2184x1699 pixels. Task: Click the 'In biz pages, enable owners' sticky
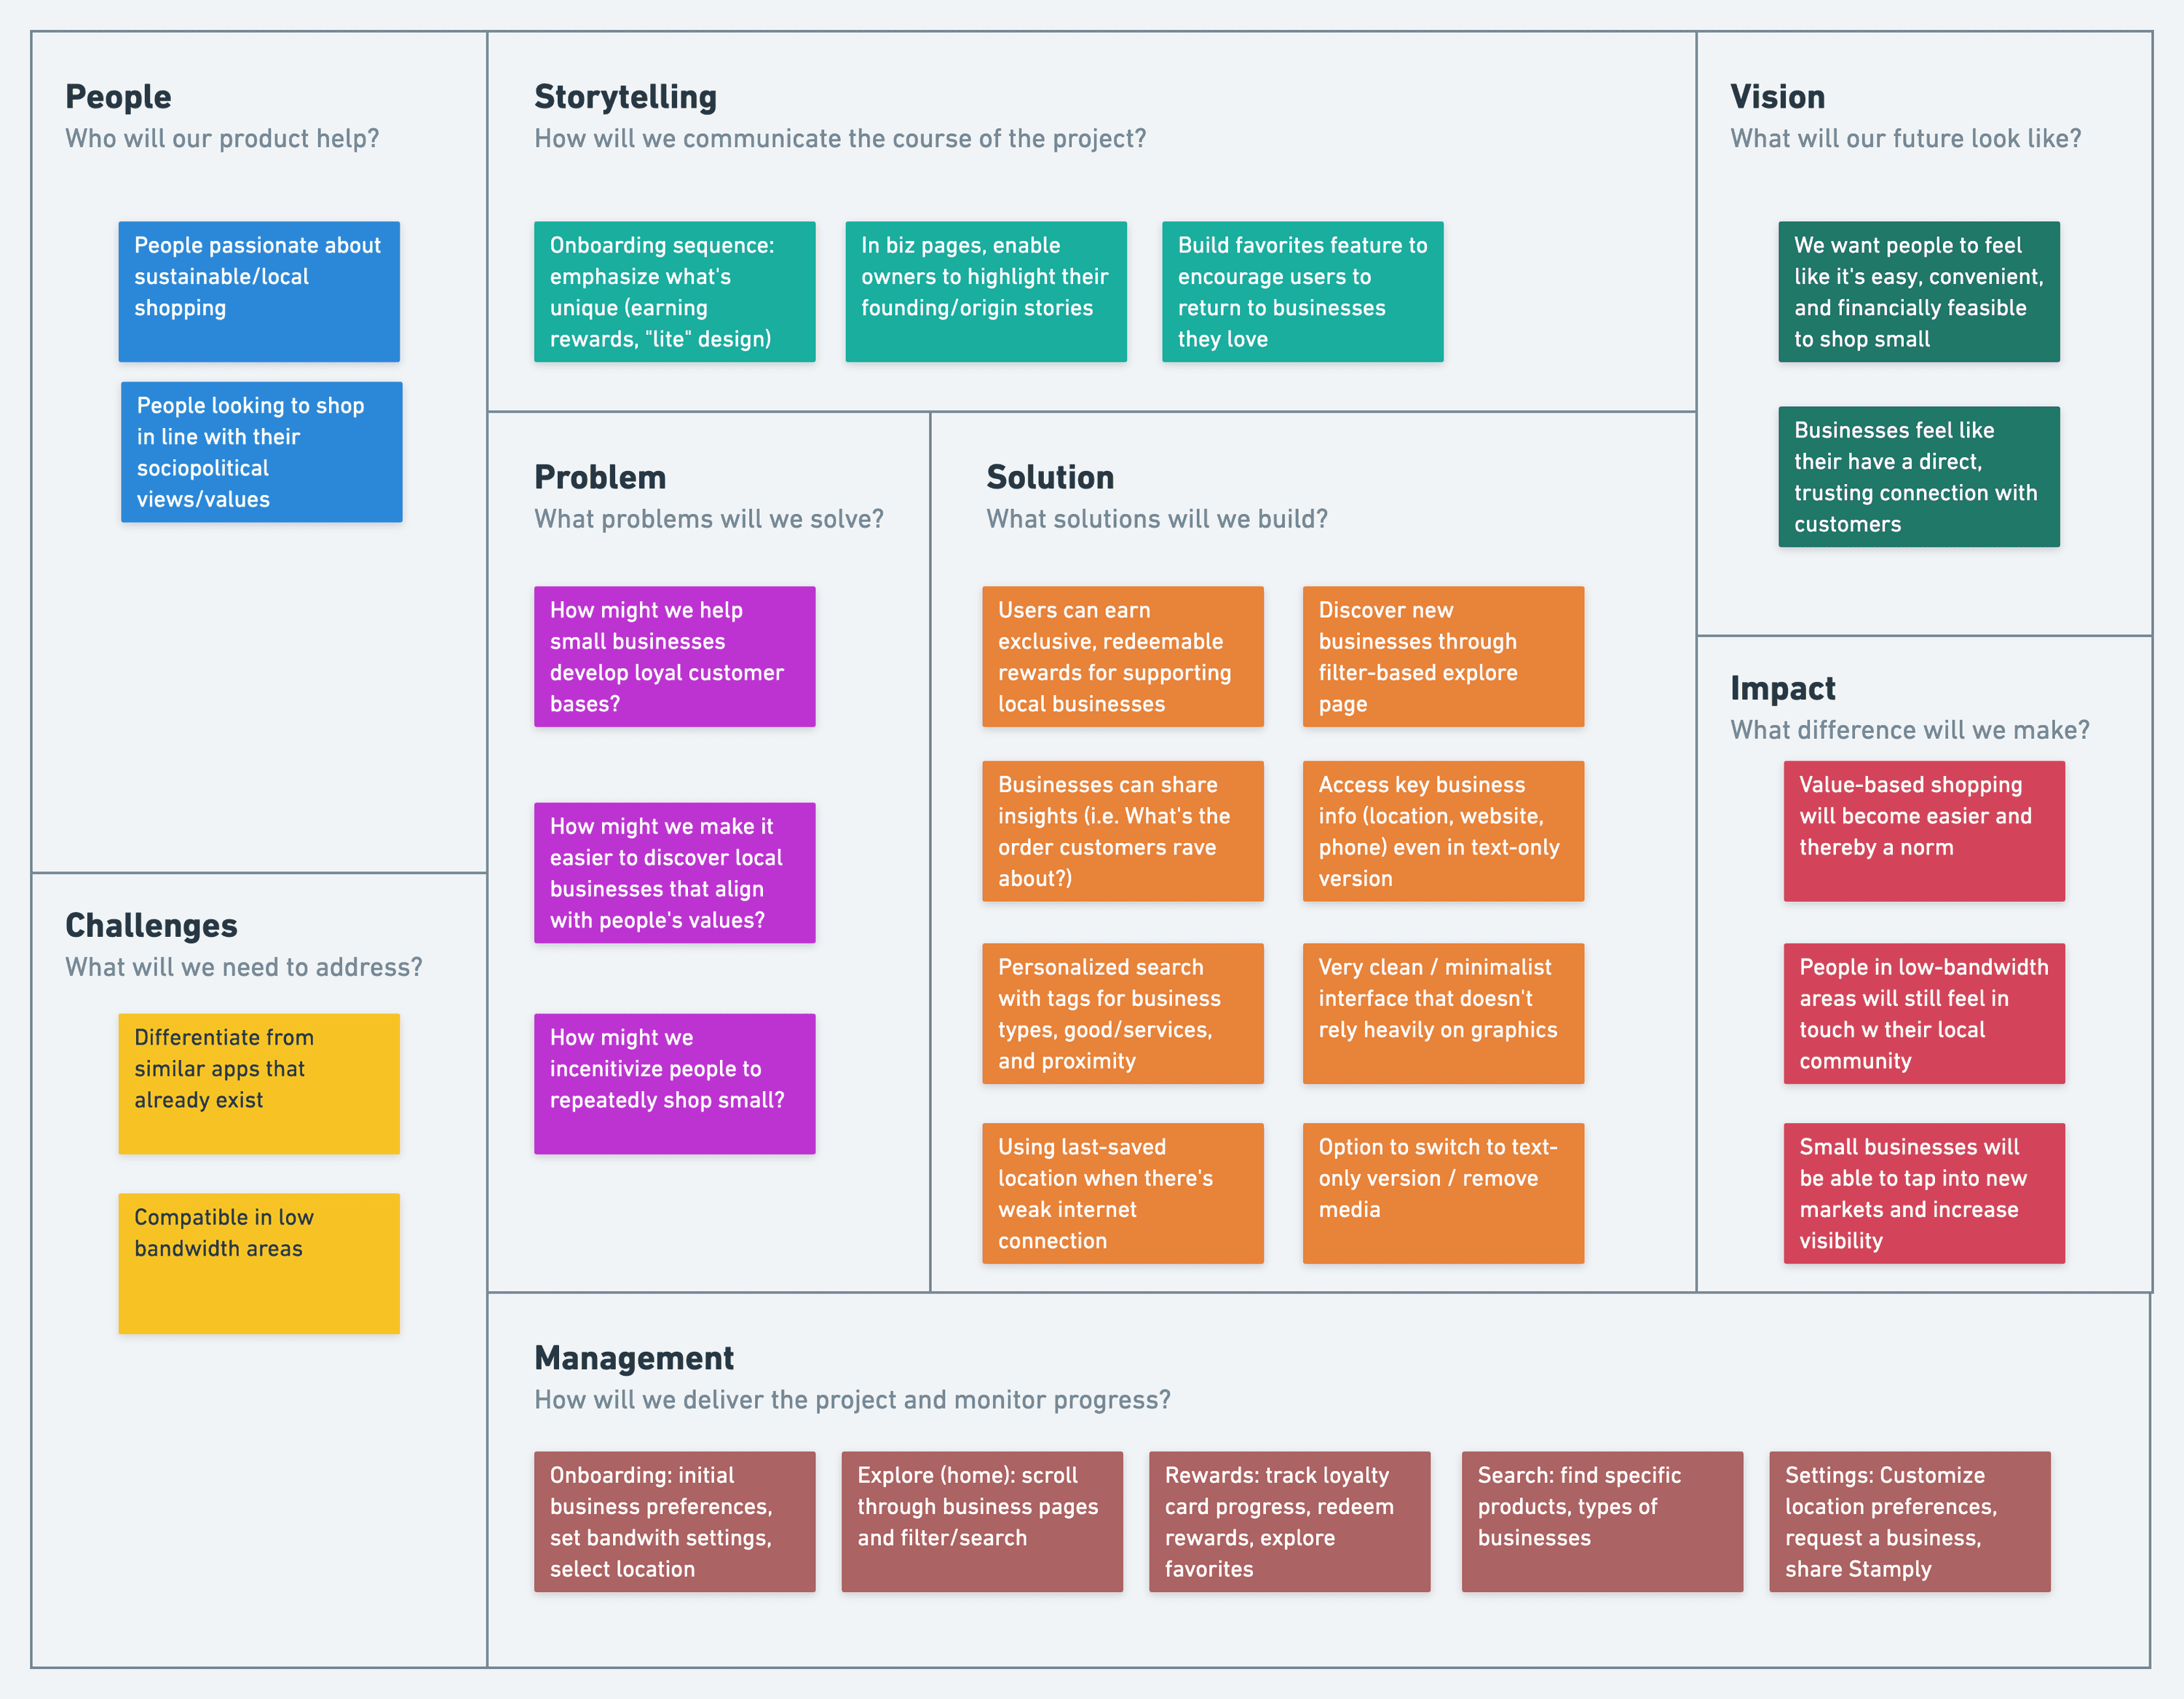(x=986, y=291)
